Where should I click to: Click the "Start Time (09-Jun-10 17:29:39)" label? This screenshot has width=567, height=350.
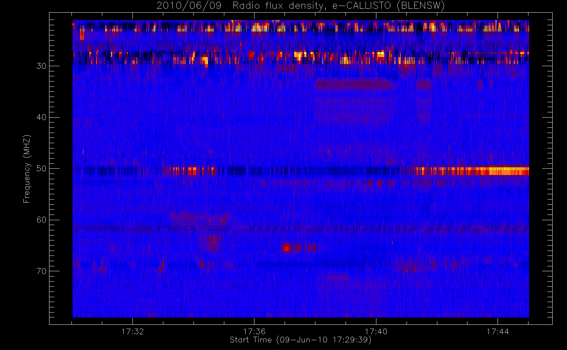[300, 340]
